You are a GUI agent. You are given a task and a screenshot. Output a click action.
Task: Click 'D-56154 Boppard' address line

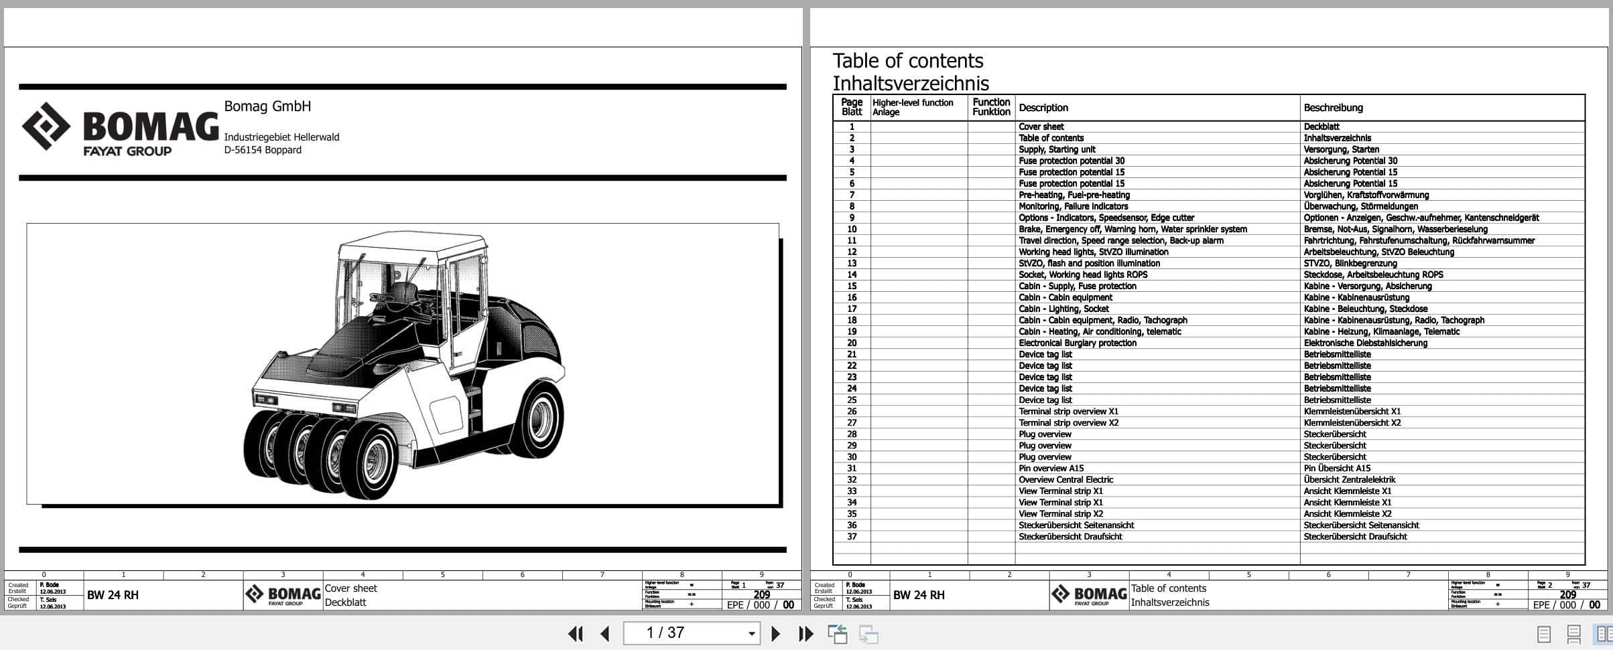(x=263, y=150)
